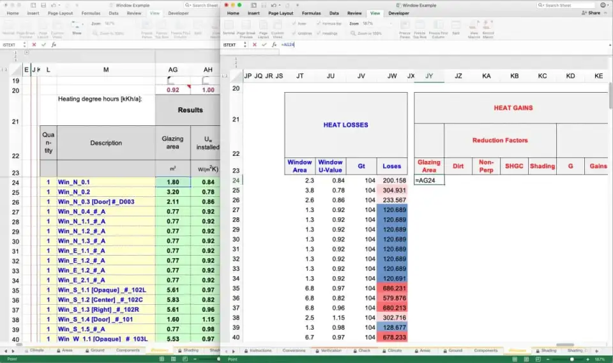Cancel formula entry with the red X beside =AG24
613x363 pixels.
tap(254, 45)
